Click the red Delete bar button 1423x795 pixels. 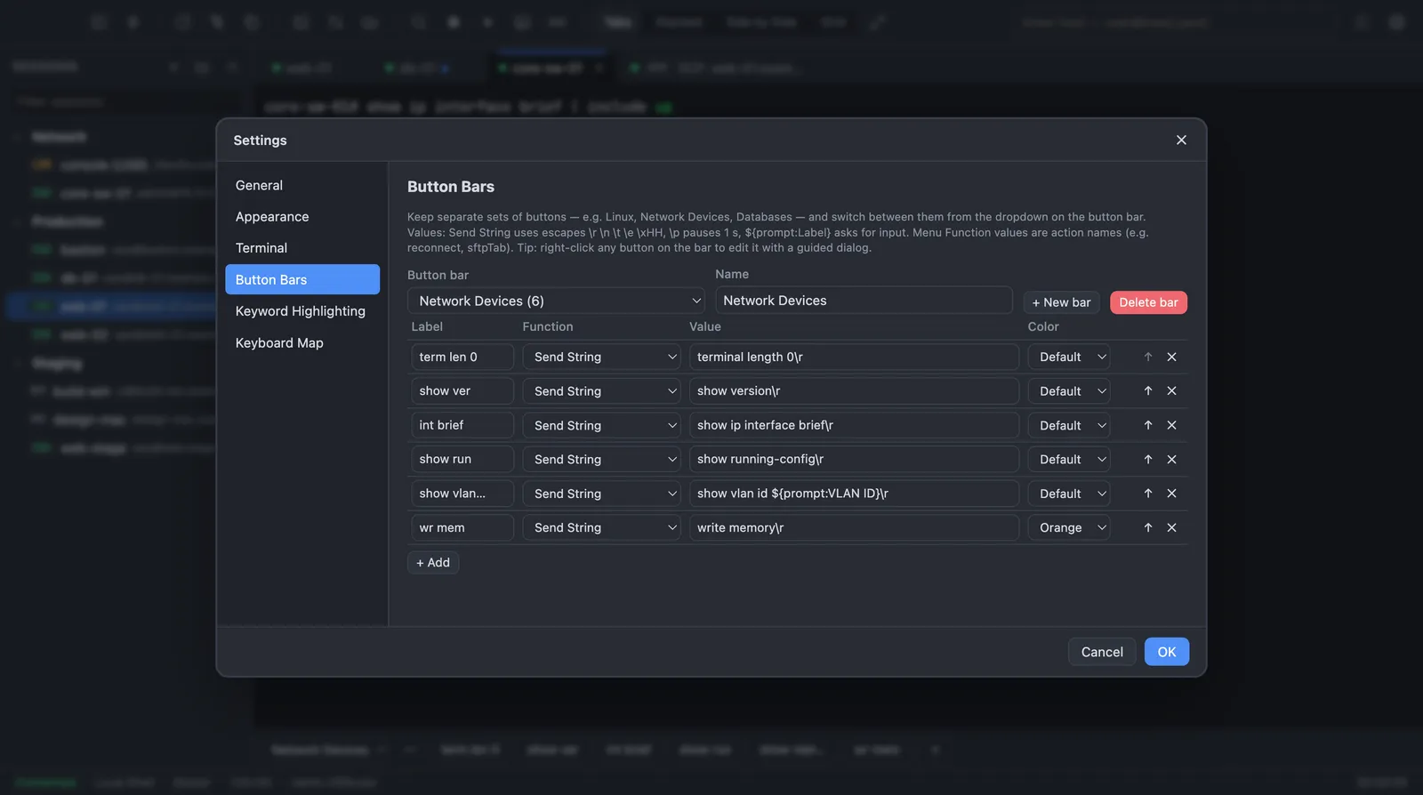pos(1148,302)
